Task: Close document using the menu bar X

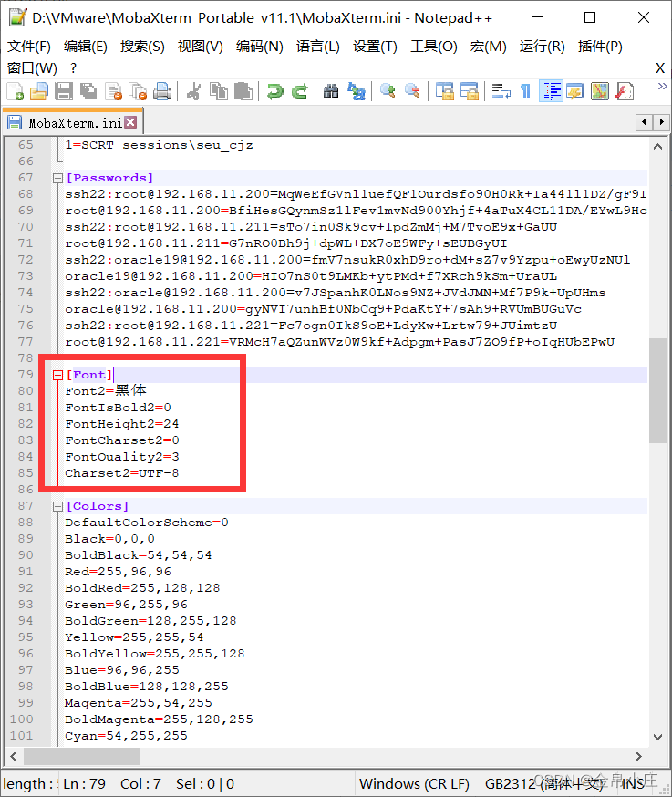Action: (660, 67)
